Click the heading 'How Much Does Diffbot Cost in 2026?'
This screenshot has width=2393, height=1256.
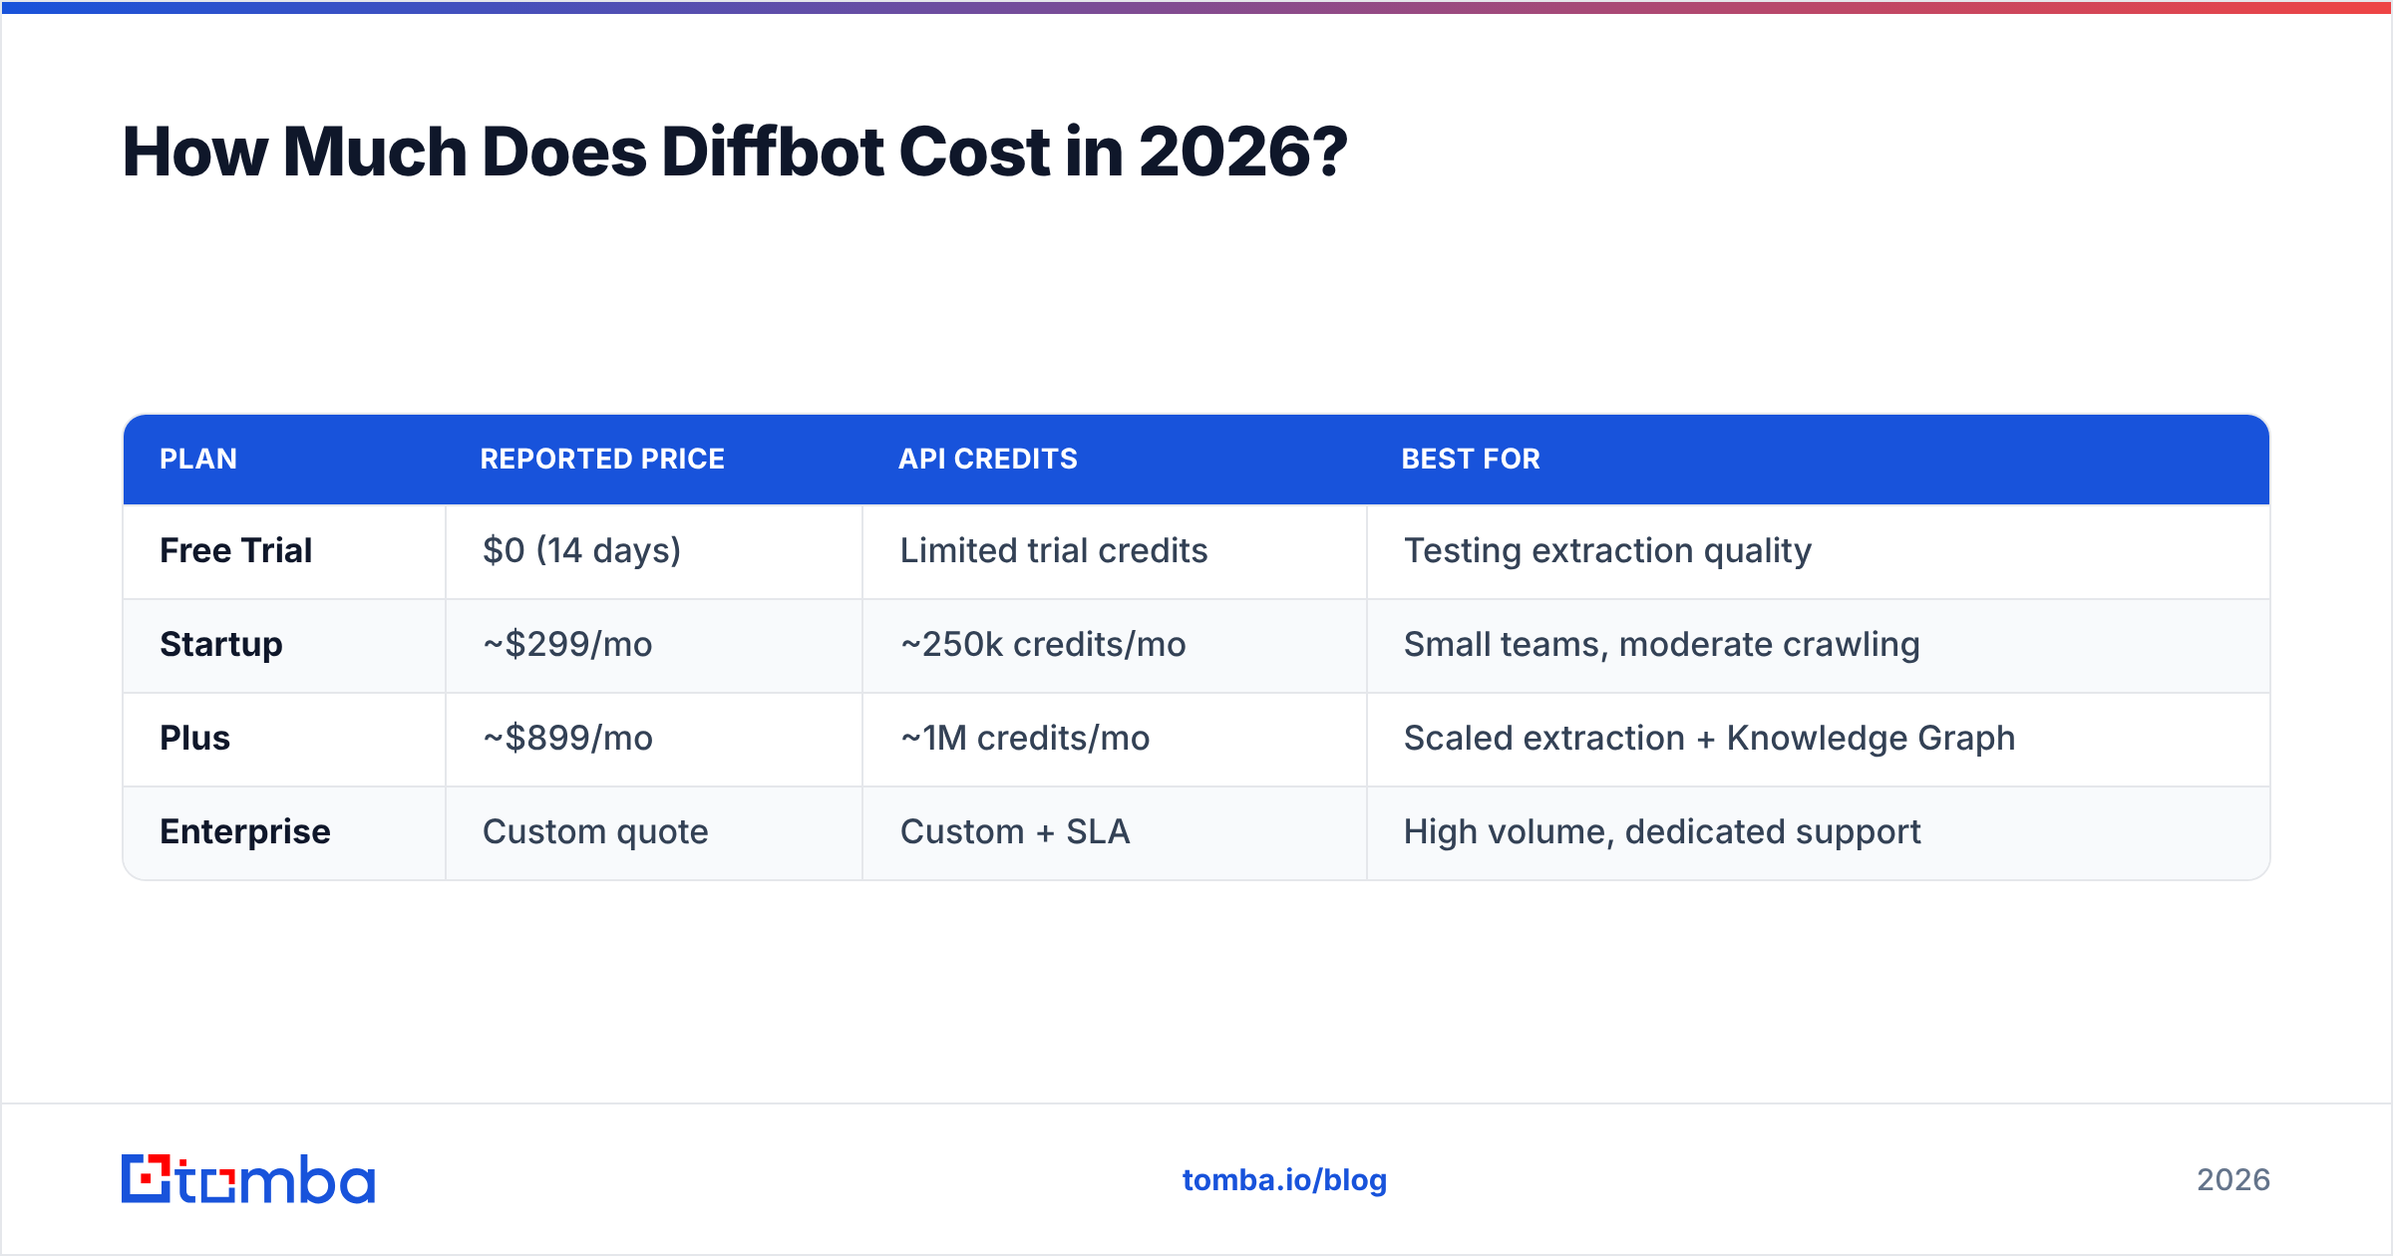click(x=735, y=153)
